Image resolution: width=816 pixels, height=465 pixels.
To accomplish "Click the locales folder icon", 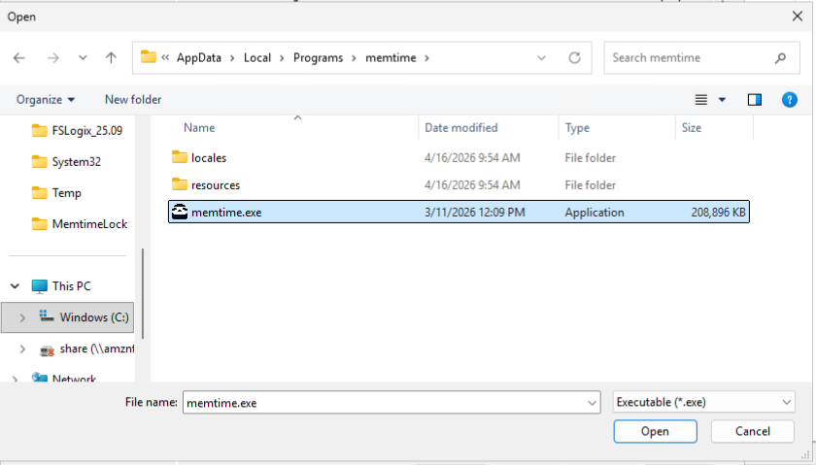I will (180, 157).
